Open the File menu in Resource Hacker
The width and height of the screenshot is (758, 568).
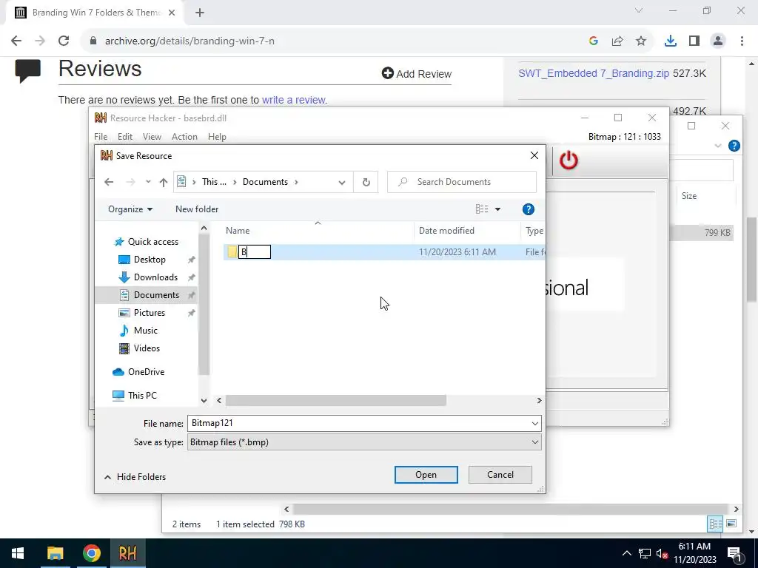tap(101, 137)
